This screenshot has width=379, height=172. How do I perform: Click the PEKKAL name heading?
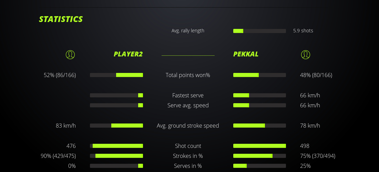coord(246,54)
